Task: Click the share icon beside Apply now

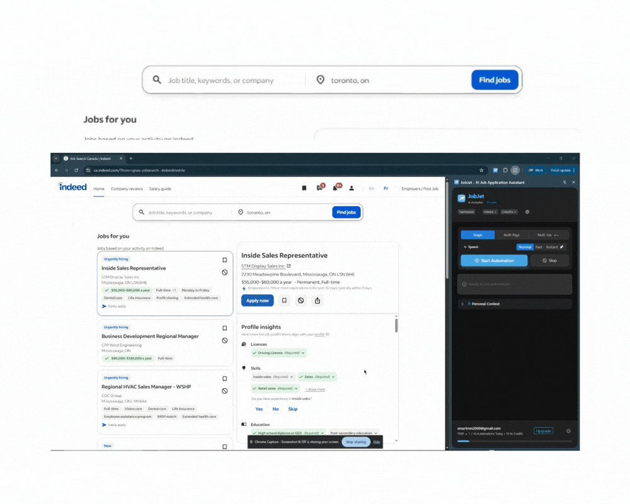Action: (x=317, y=301)
